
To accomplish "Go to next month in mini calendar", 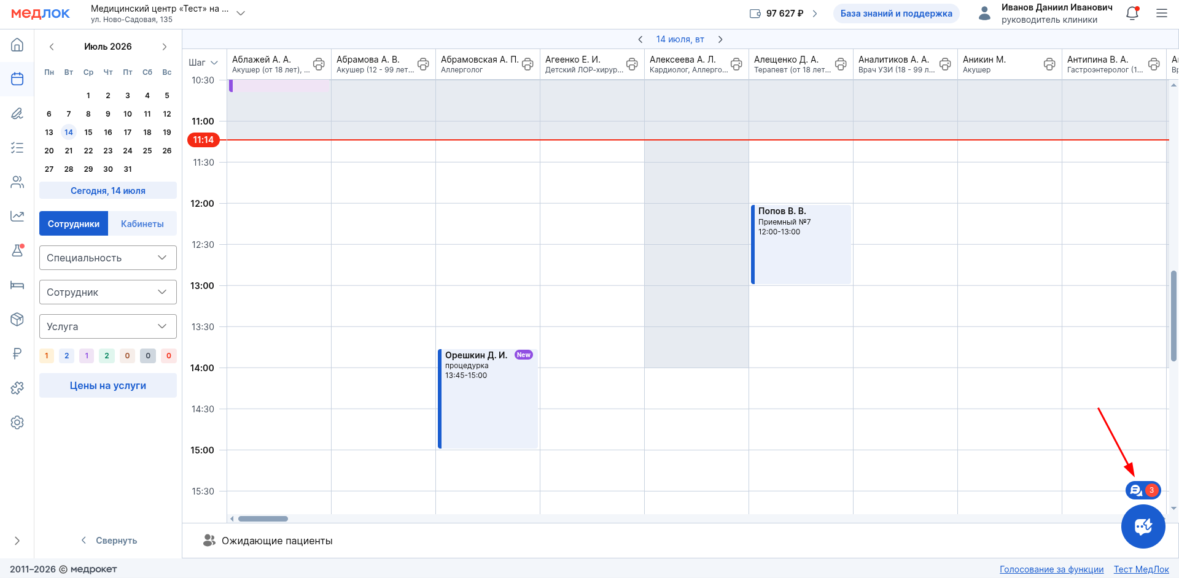I will (x=165, y=47).
